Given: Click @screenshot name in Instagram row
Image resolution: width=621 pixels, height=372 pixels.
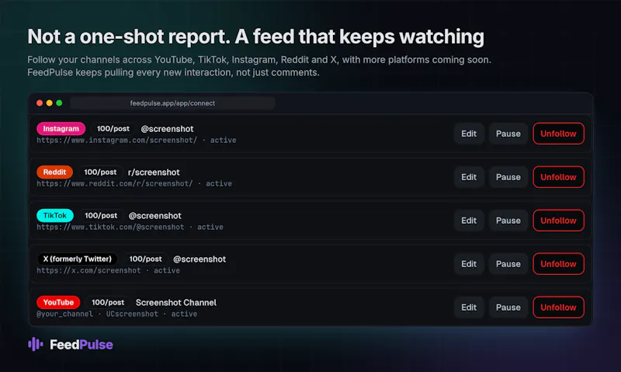Looking at the screenshot, I should click(x=167, y=129).
